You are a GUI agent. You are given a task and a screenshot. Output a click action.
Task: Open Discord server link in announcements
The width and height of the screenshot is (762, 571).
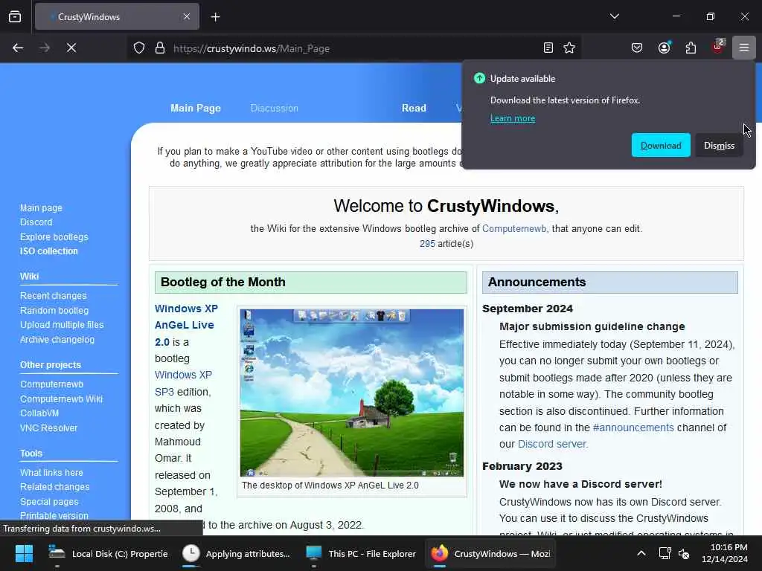click(553, 444)
